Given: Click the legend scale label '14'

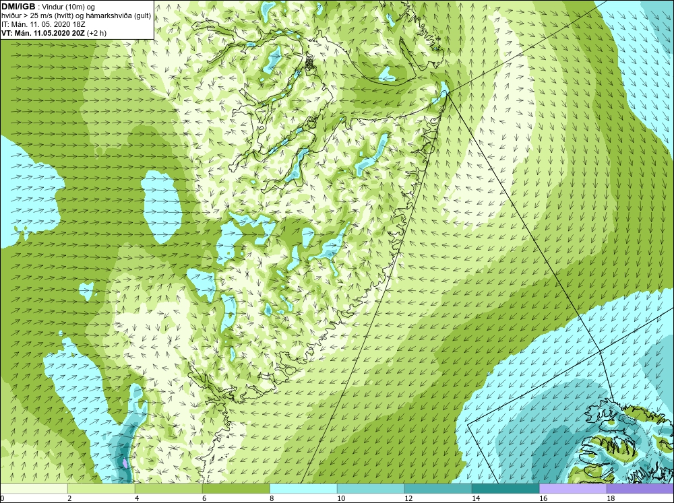Looking at the screenshot, I should 476,498.
